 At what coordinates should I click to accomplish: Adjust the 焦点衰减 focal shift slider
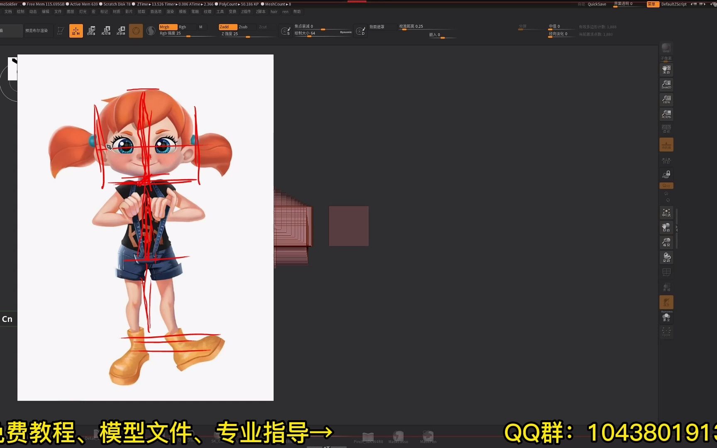pos(323,27)
